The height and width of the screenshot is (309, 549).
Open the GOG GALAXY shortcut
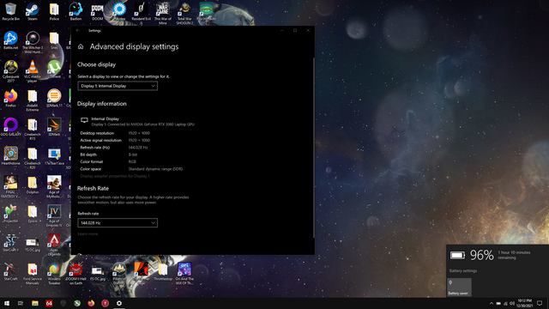pyautogui.click(x=11, y=127)
